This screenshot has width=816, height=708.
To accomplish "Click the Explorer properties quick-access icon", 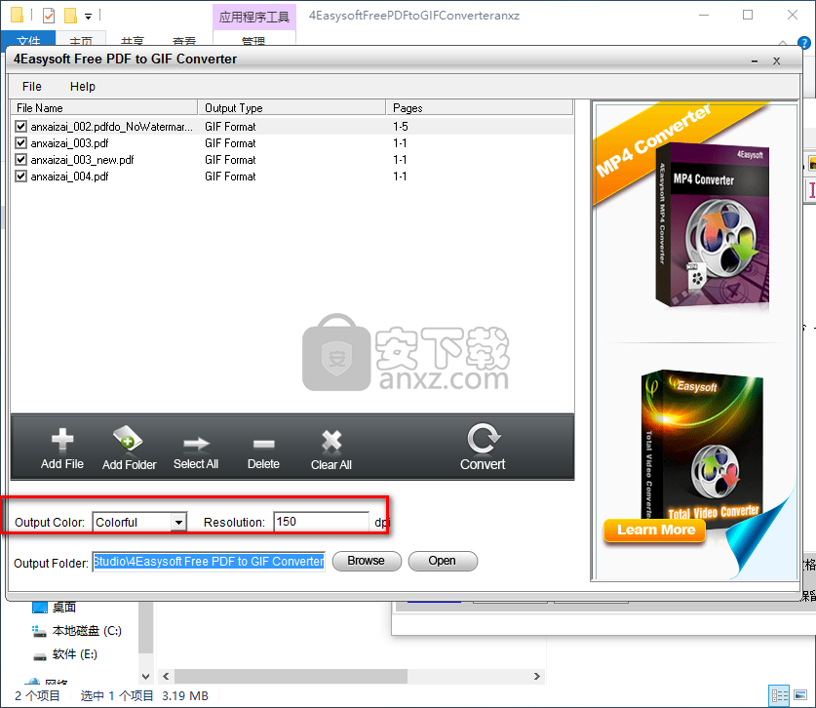I will [x=49, y=16].
